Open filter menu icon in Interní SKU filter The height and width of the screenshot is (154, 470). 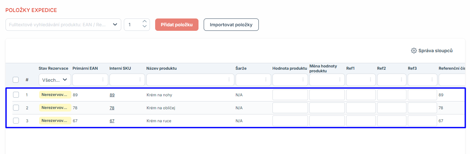point(140,79)
